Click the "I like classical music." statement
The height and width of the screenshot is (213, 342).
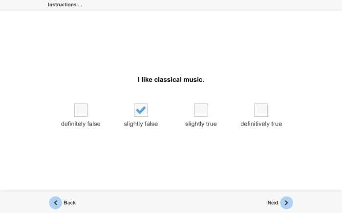point(171,80)
